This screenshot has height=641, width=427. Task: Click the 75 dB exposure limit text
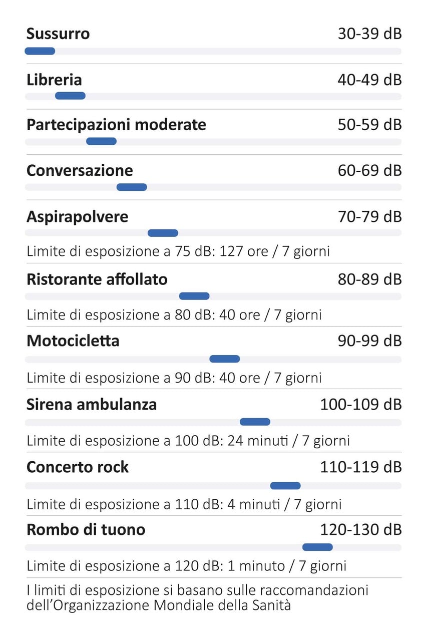click(178, 250)
